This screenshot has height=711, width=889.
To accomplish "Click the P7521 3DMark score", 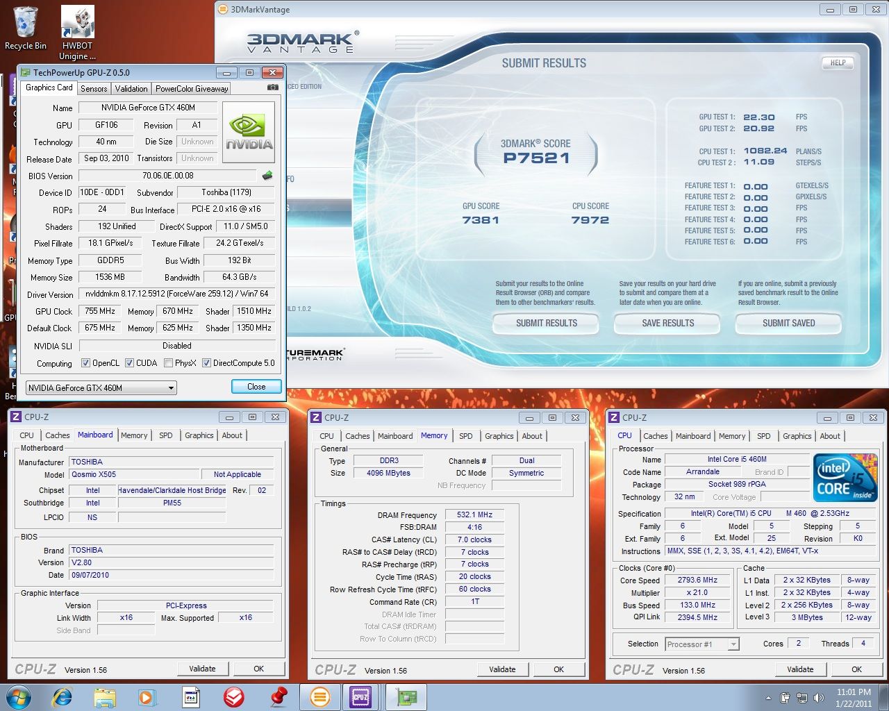I will click(536, 158).
